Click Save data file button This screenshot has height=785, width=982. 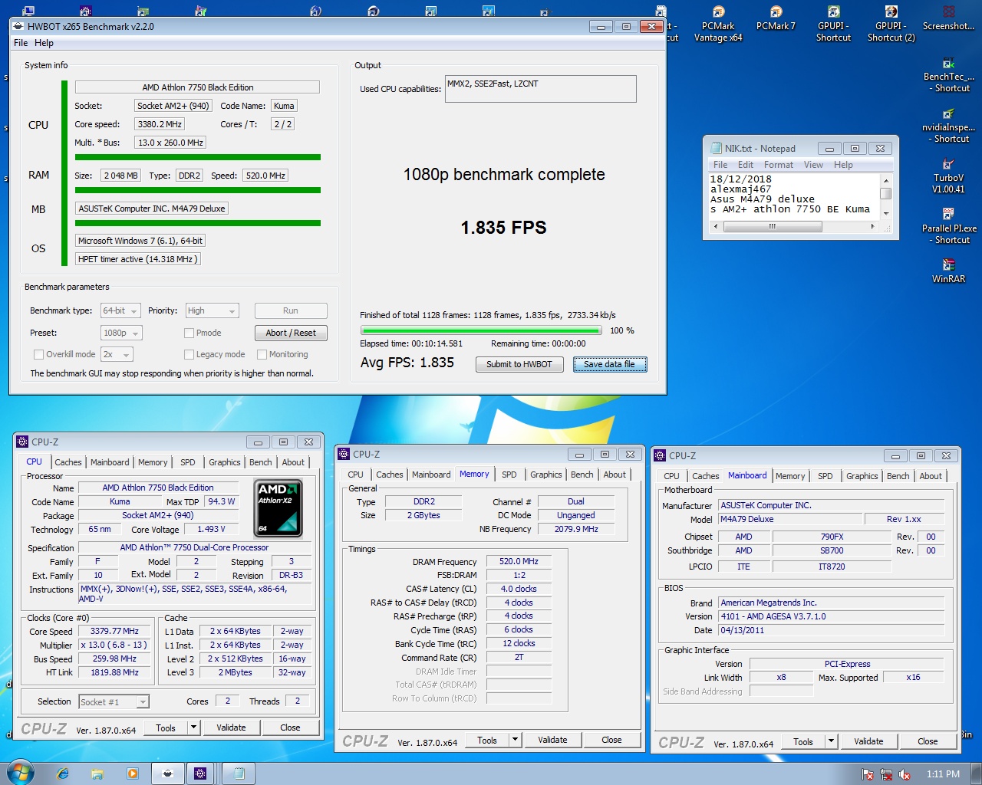click(609, 364)
